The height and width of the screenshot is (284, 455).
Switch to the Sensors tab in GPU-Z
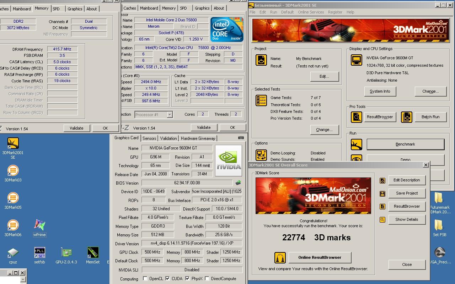(149, 138)
